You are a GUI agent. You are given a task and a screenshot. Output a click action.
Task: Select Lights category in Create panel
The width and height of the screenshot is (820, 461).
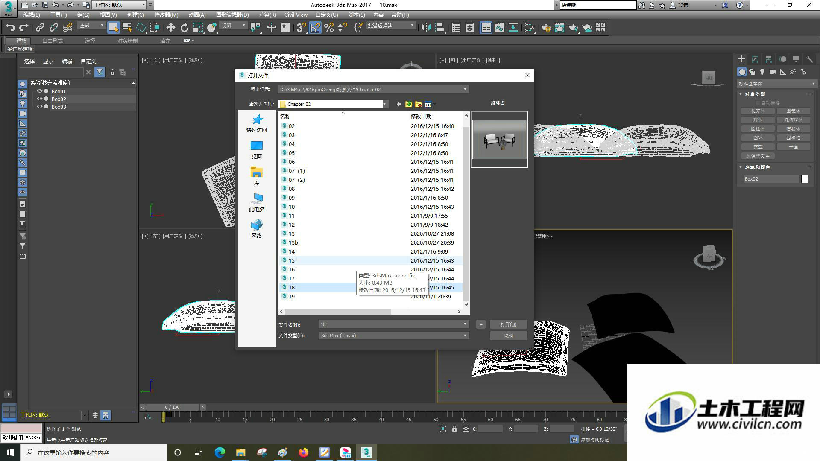pyautogui.click(x=762, y=72)
